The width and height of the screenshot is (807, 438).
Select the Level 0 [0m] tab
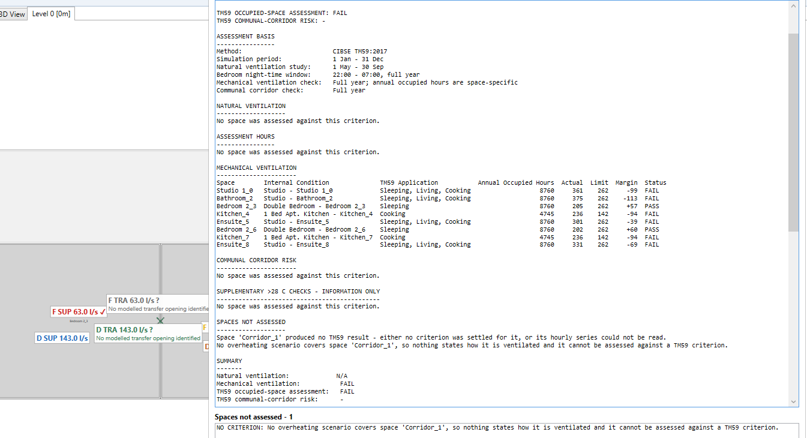pyautogui.click(x=52, y=13)
